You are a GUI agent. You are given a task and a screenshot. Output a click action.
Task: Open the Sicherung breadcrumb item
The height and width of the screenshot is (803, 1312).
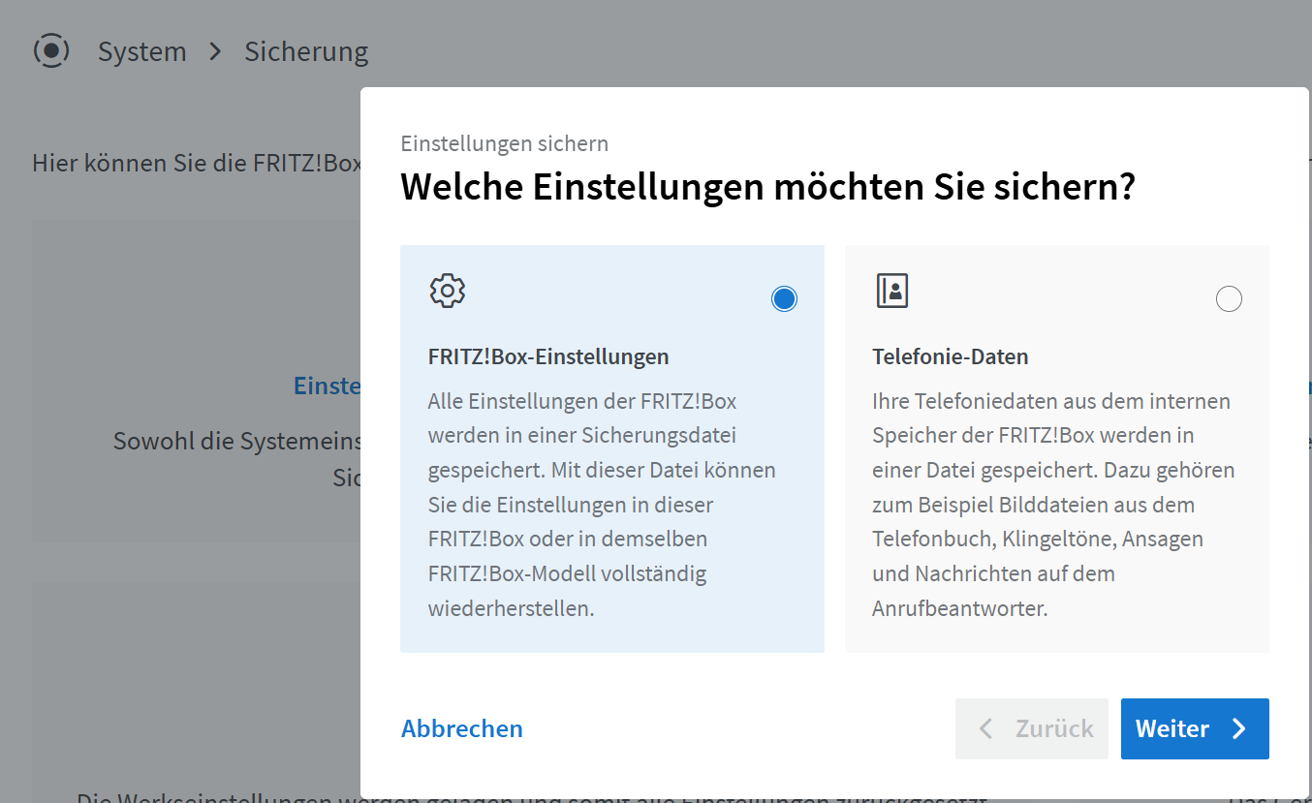point(306,51)
